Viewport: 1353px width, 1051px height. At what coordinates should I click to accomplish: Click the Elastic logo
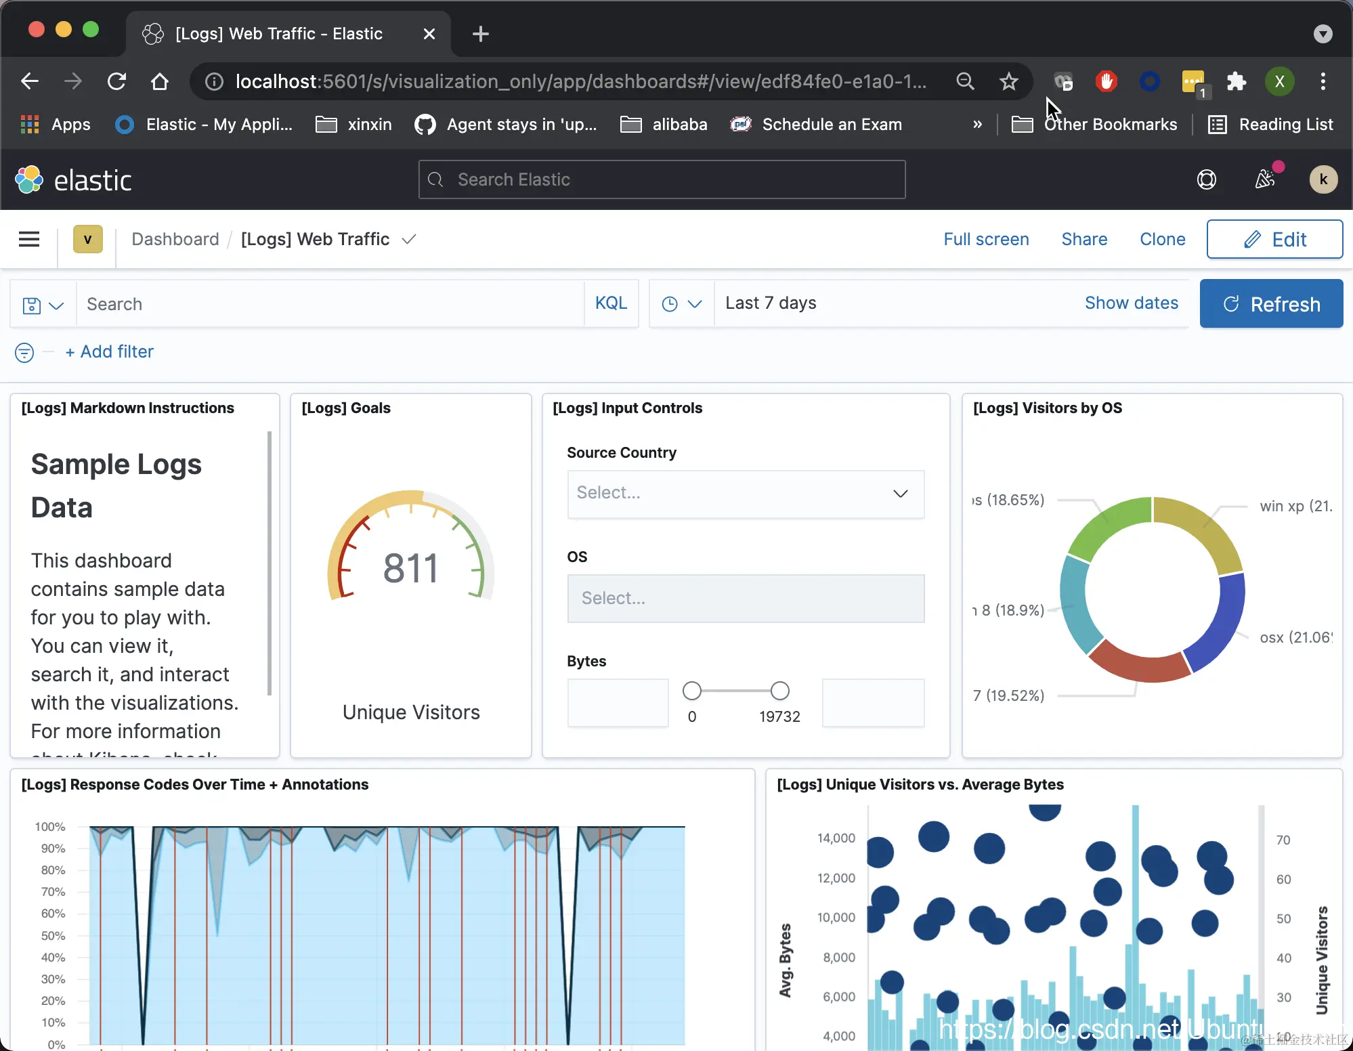73,180
